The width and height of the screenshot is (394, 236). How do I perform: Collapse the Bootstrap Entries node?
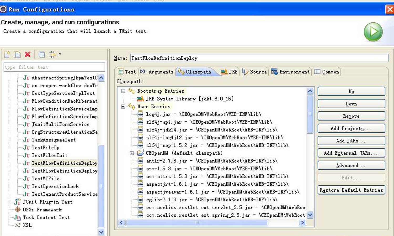click(123, 91)
